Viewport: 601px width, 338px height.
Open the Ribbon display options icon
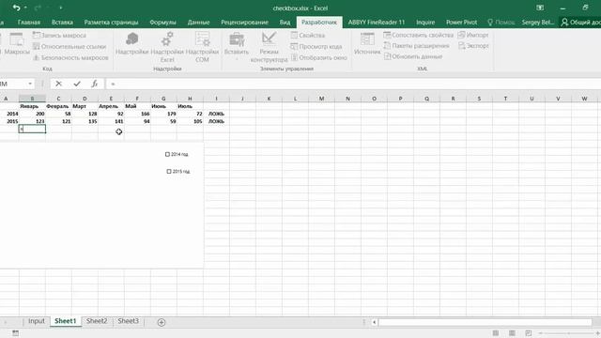540,8
